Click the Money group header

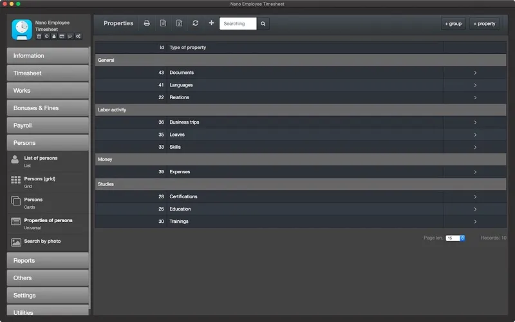point(301,159)
